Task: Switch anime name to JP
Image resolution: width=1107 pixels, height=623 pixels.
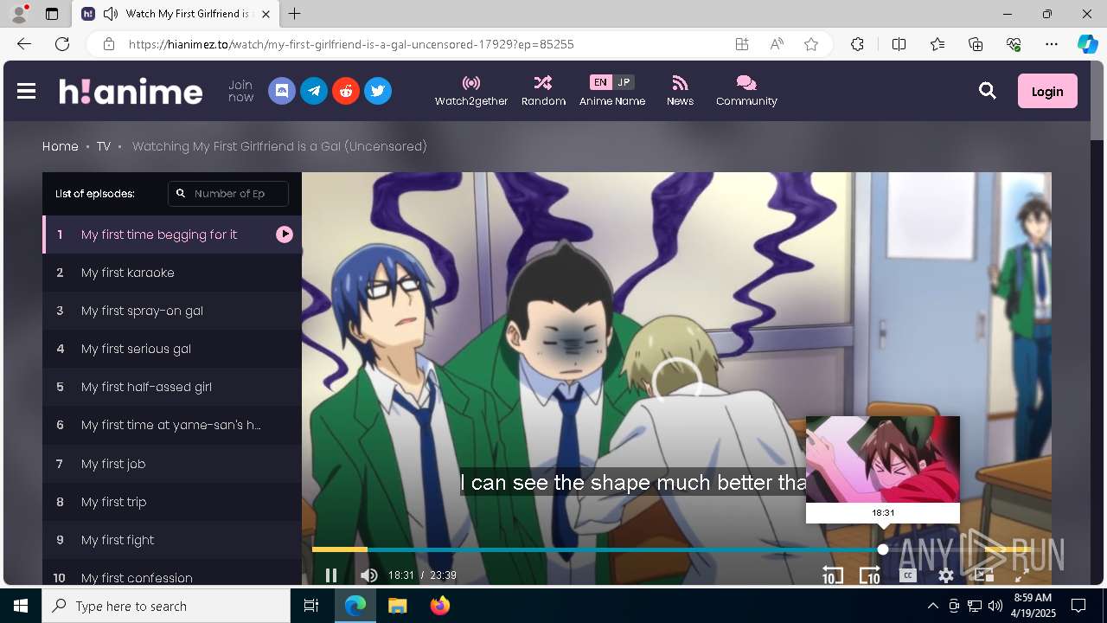Action: (x=624, y=82)
